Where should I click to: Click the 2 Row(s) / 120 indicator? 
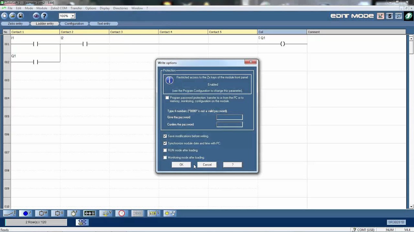(36, 222)
